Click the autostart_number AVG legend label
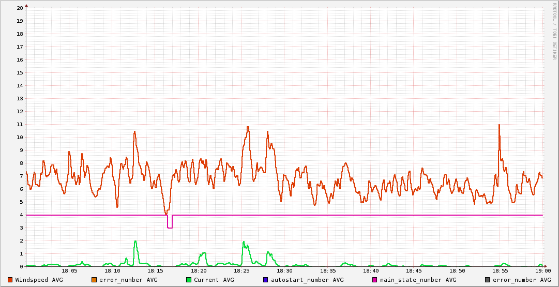The width and height of the screenshot is (559, 287). coord(307,280)
